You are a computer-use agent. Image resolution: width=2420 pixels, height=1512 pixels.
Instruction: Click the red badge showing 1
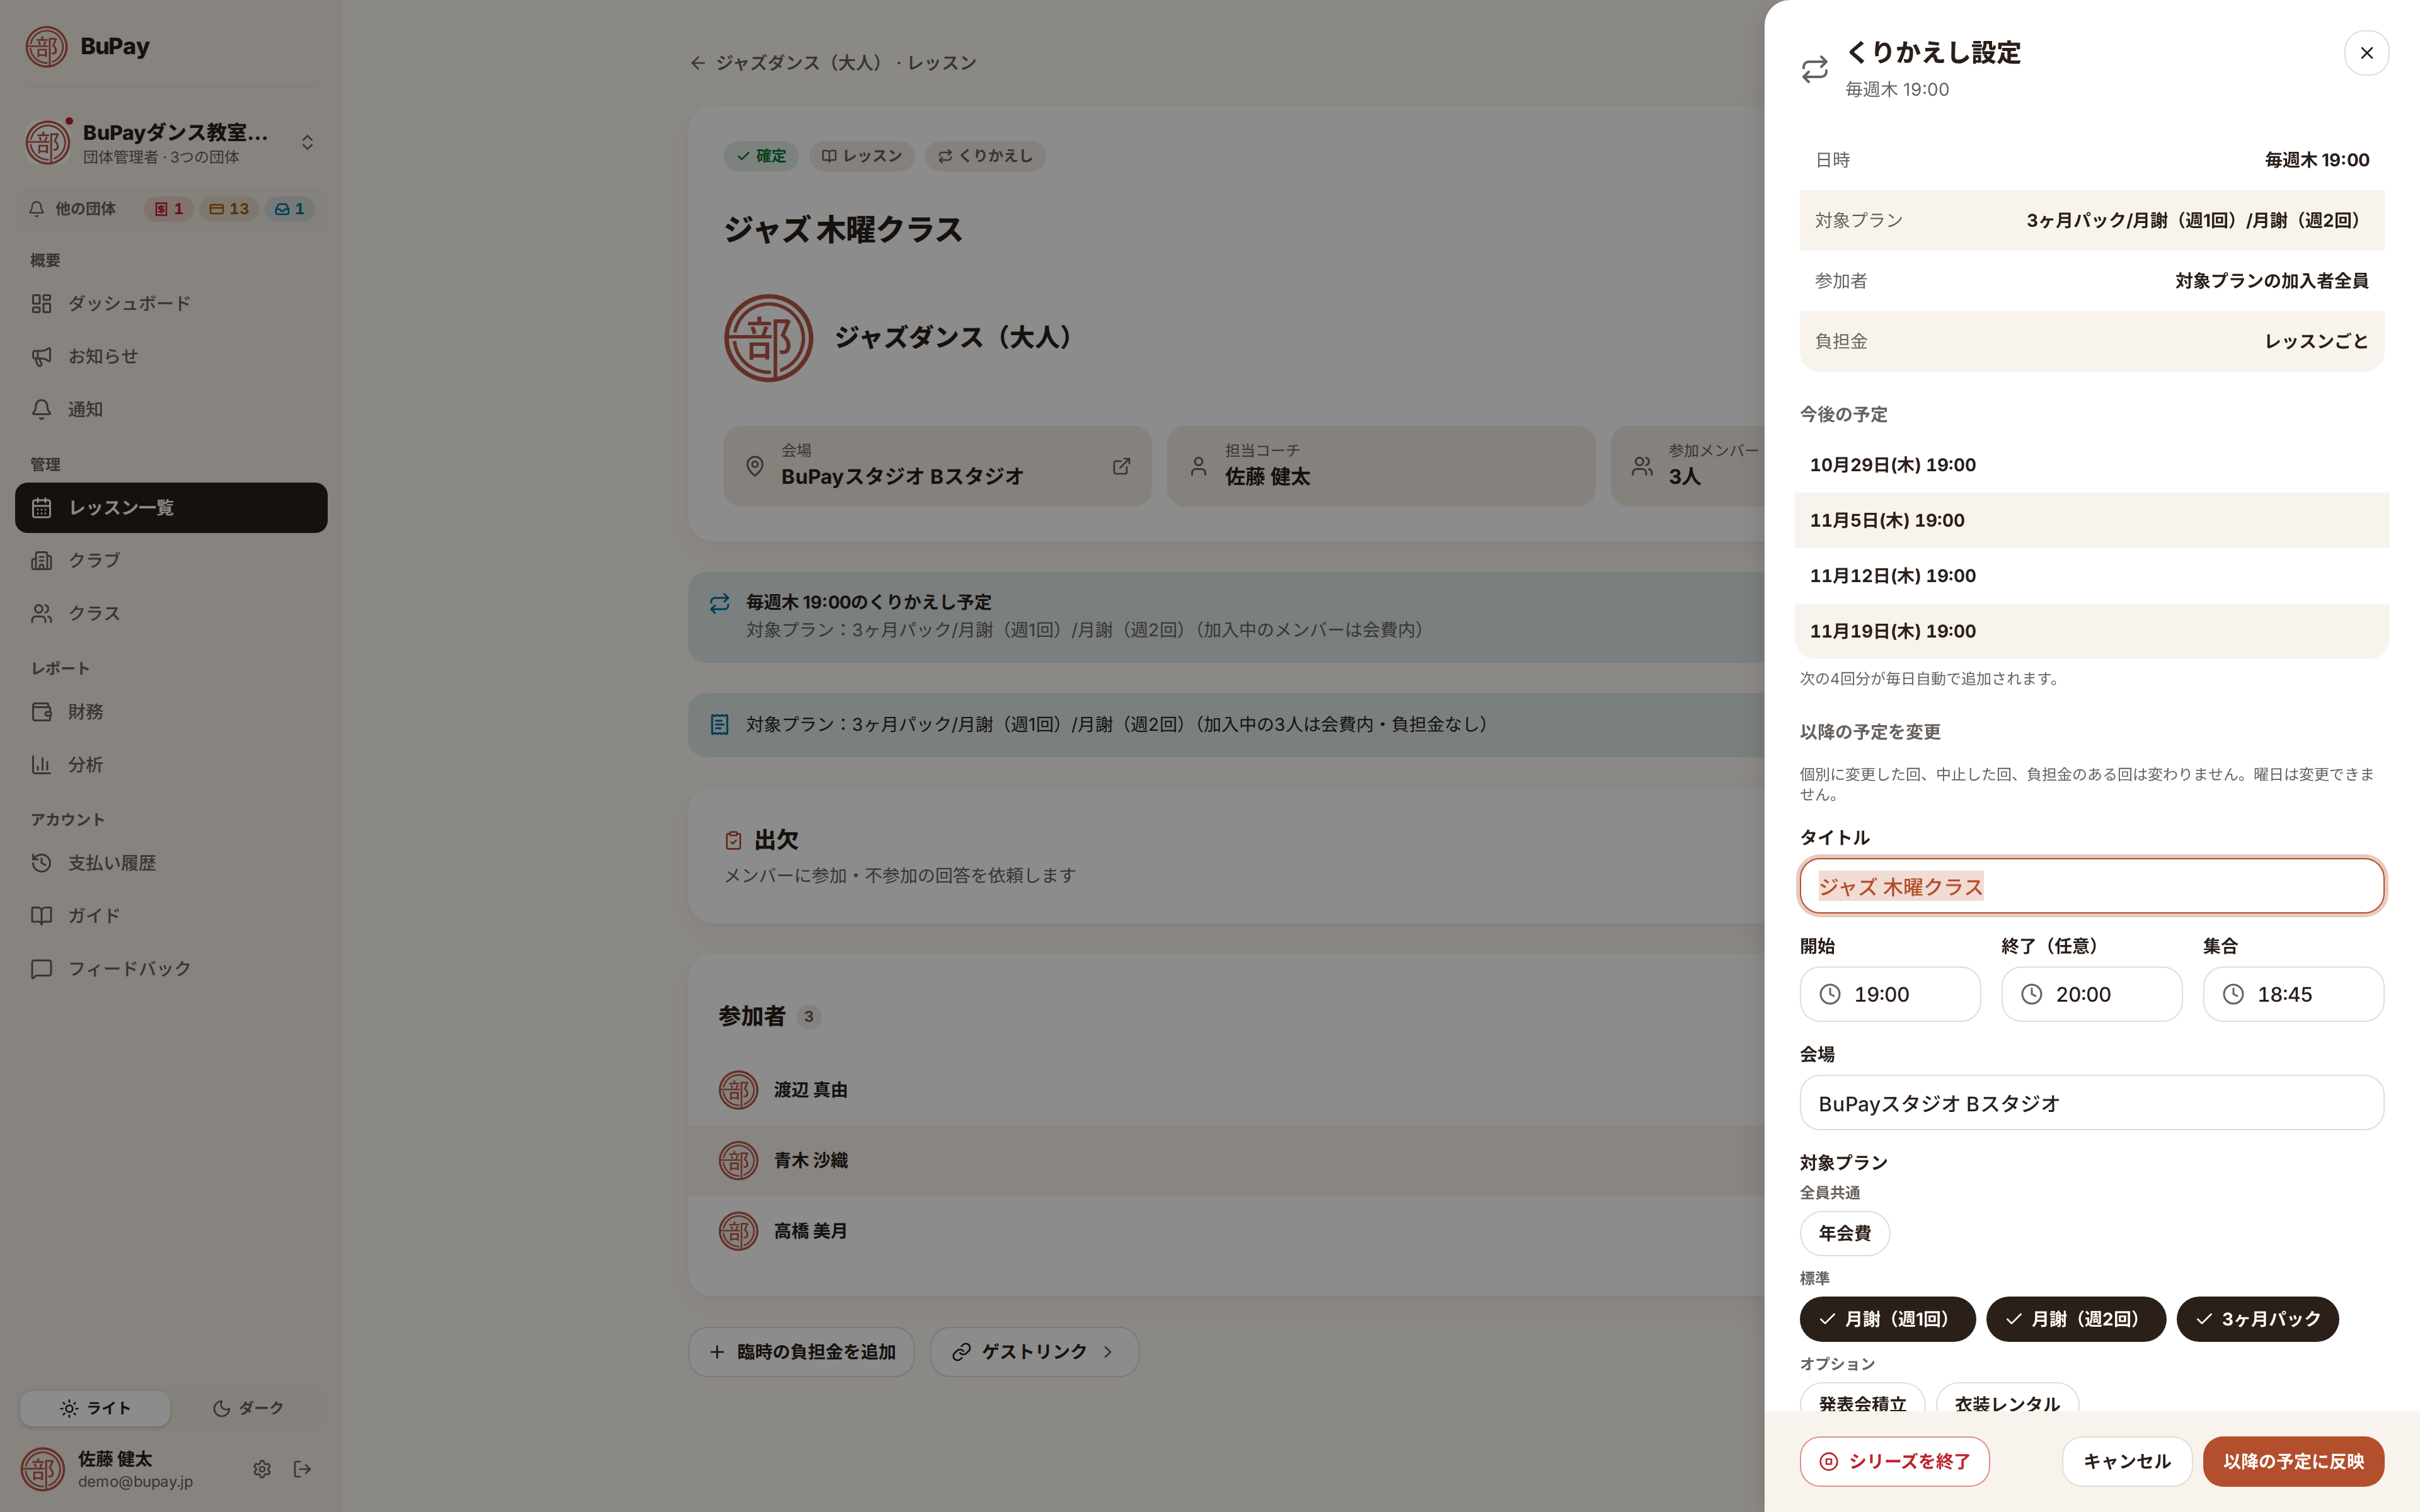tap(168, 209)
